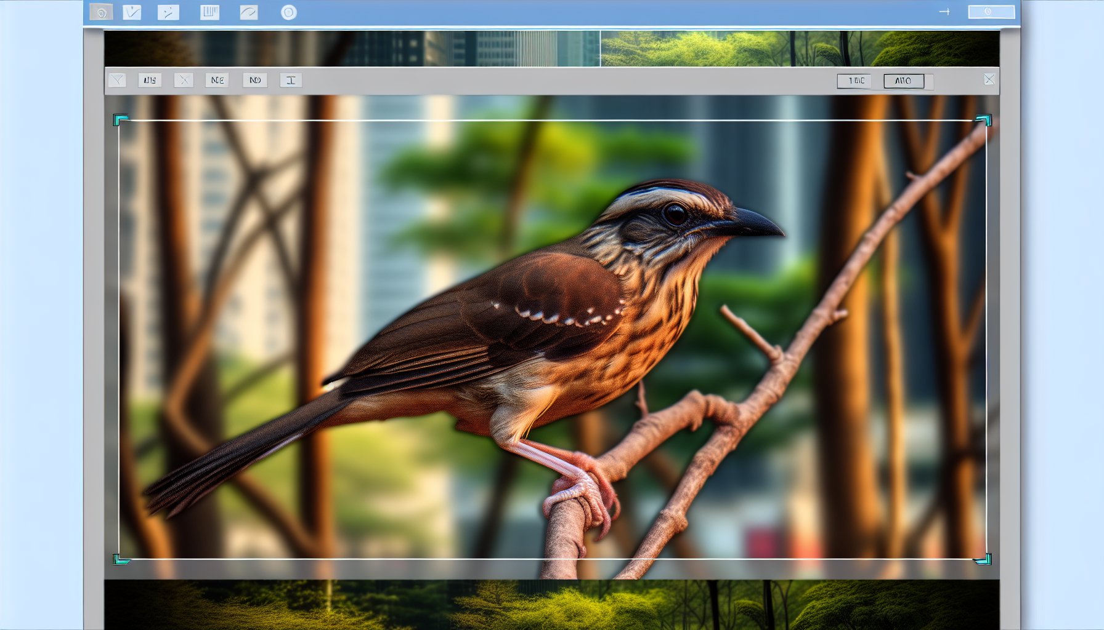
Task: Select the Crop tool in the top toolbar
Action: coord(100,11)
